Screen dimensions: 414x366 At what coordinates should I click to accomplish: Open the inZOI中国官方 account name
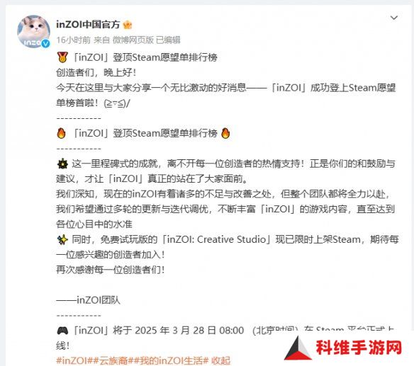tap(88, 25)
